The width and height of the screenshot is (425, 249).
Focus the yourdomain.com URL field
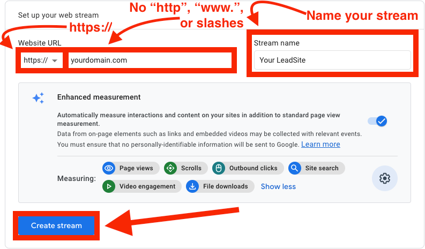pyautogui.click(x=150, y=61)
